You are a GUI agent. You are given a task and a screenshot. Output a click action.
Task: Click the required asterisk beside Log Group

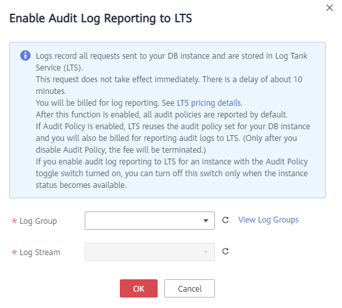(14, 221)
